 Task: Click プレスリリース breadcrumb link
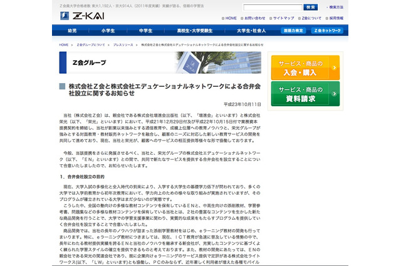coord(123,45)
